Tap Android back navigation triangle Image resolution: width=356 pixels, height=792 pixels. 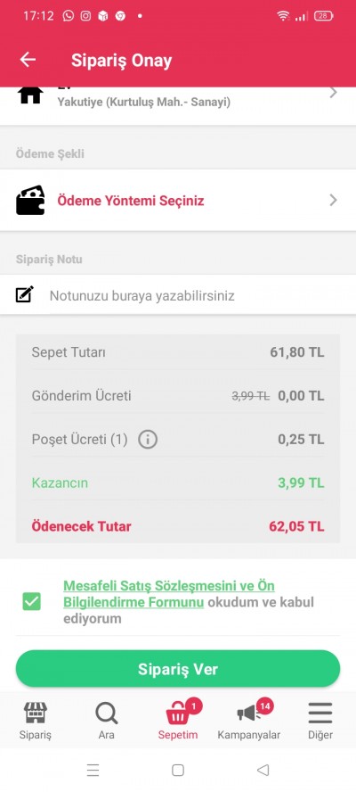[x=263, y=770]
